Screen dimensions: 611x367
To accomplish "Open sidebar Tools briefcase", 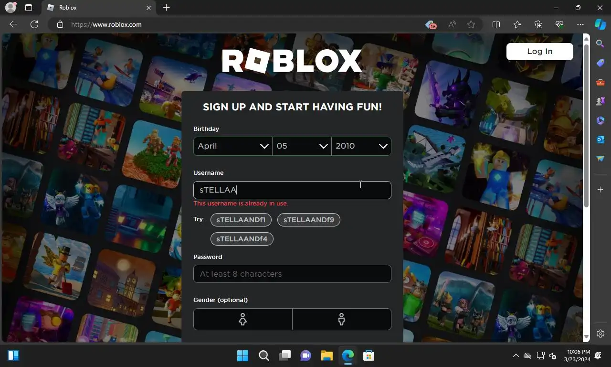I will pos(600,82).
